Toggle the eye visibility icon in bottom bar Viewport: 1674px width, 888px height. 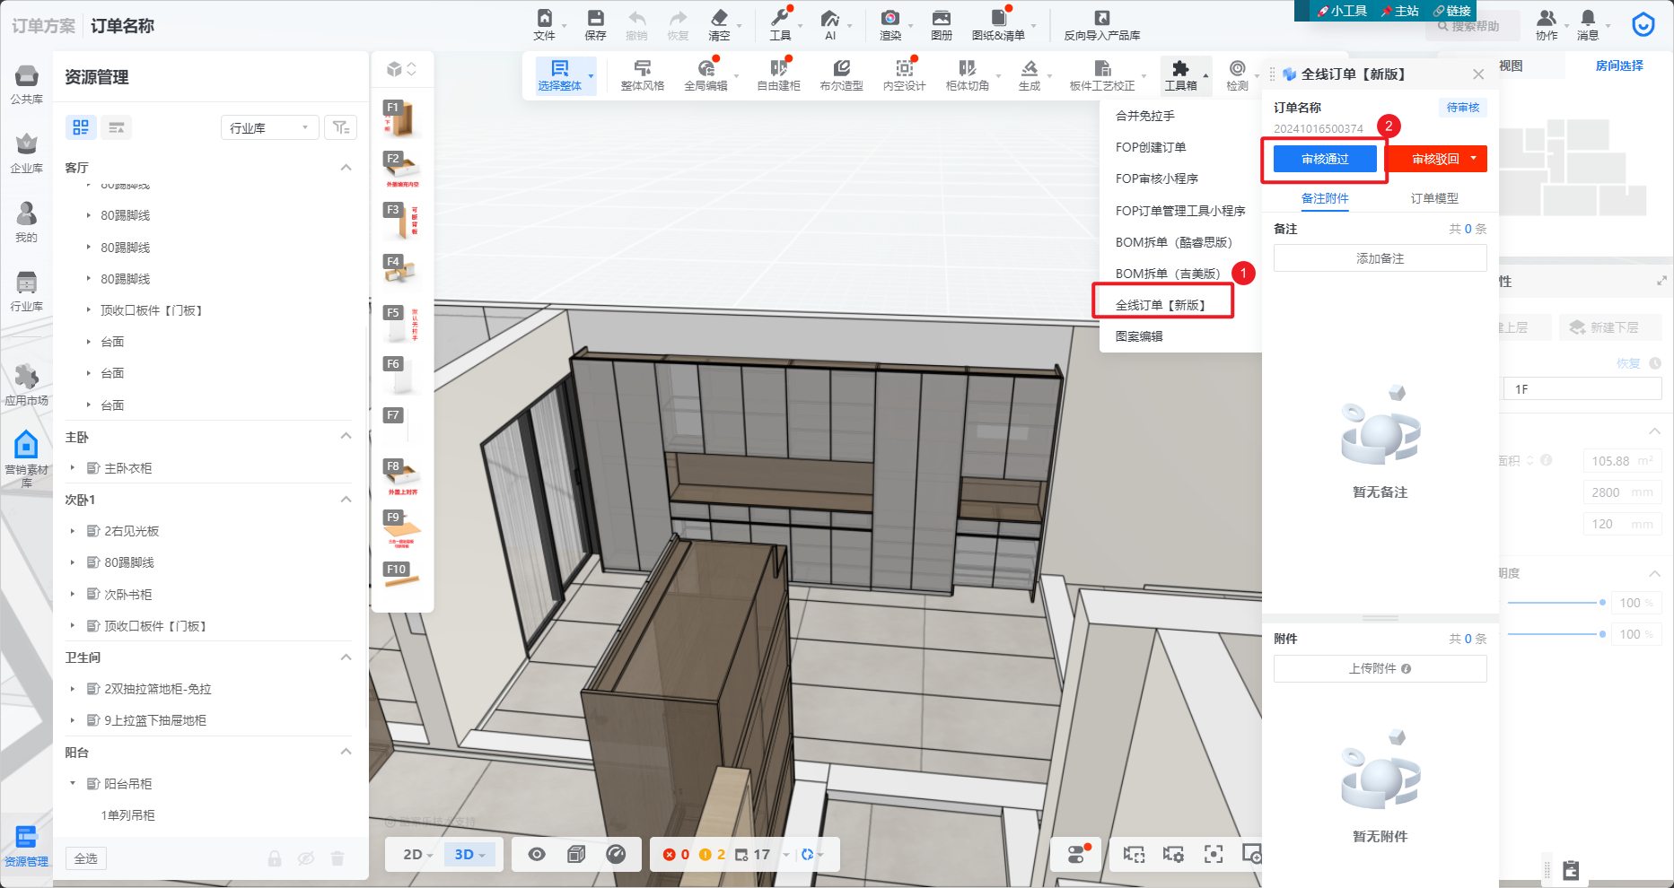(x=537, y=855)
